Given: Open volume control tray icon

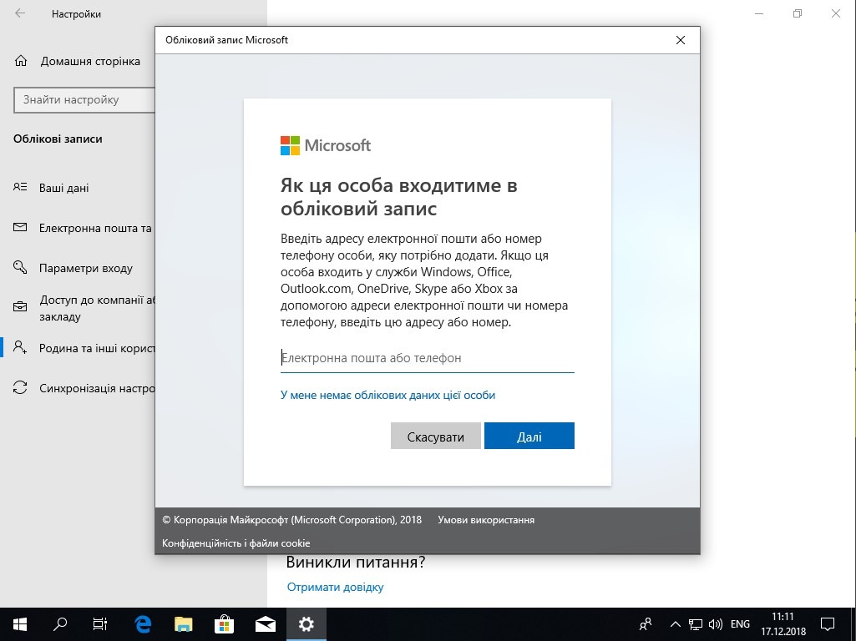Looking at the screenshot, I should point(715,624).
